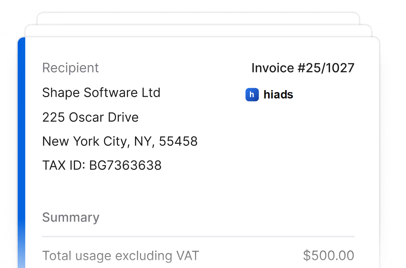The height and width of the screenshot is (268, 406).
Task: Click the ZIP code 55458
Action: (x=178, y=142)
